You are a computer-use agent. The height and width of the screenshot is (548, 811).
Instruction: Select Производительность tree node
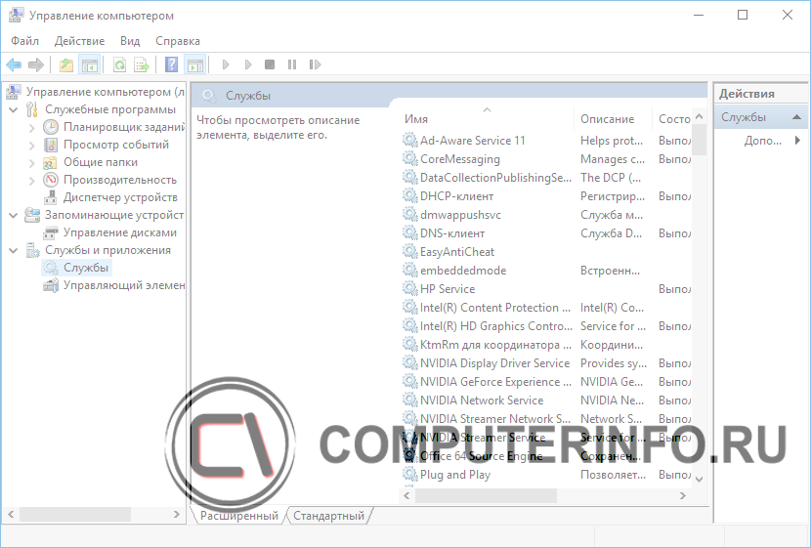(120, 180)
